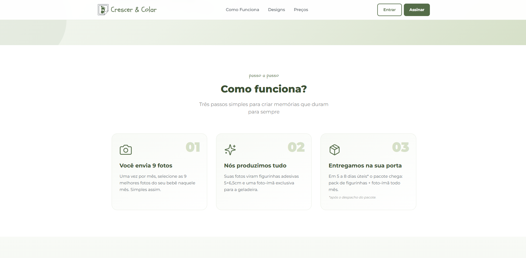526x258 pixels.
Task: Click the sparkles icon in step 02
Action: point(230,150)
